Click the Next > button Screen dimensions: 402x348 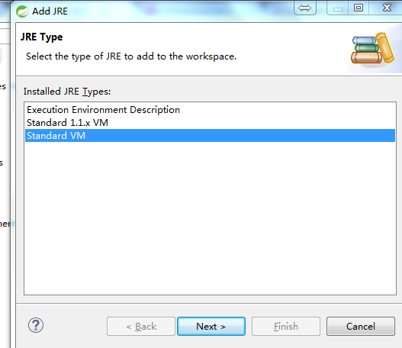211,326
